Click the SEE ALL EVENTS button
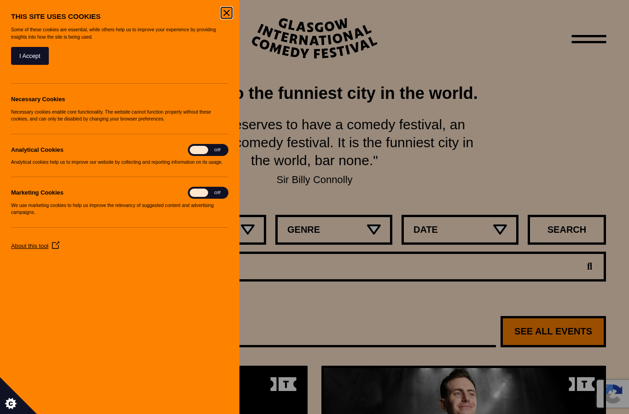The height and width of the screenshot is (414, 629). tap(553, 332)
